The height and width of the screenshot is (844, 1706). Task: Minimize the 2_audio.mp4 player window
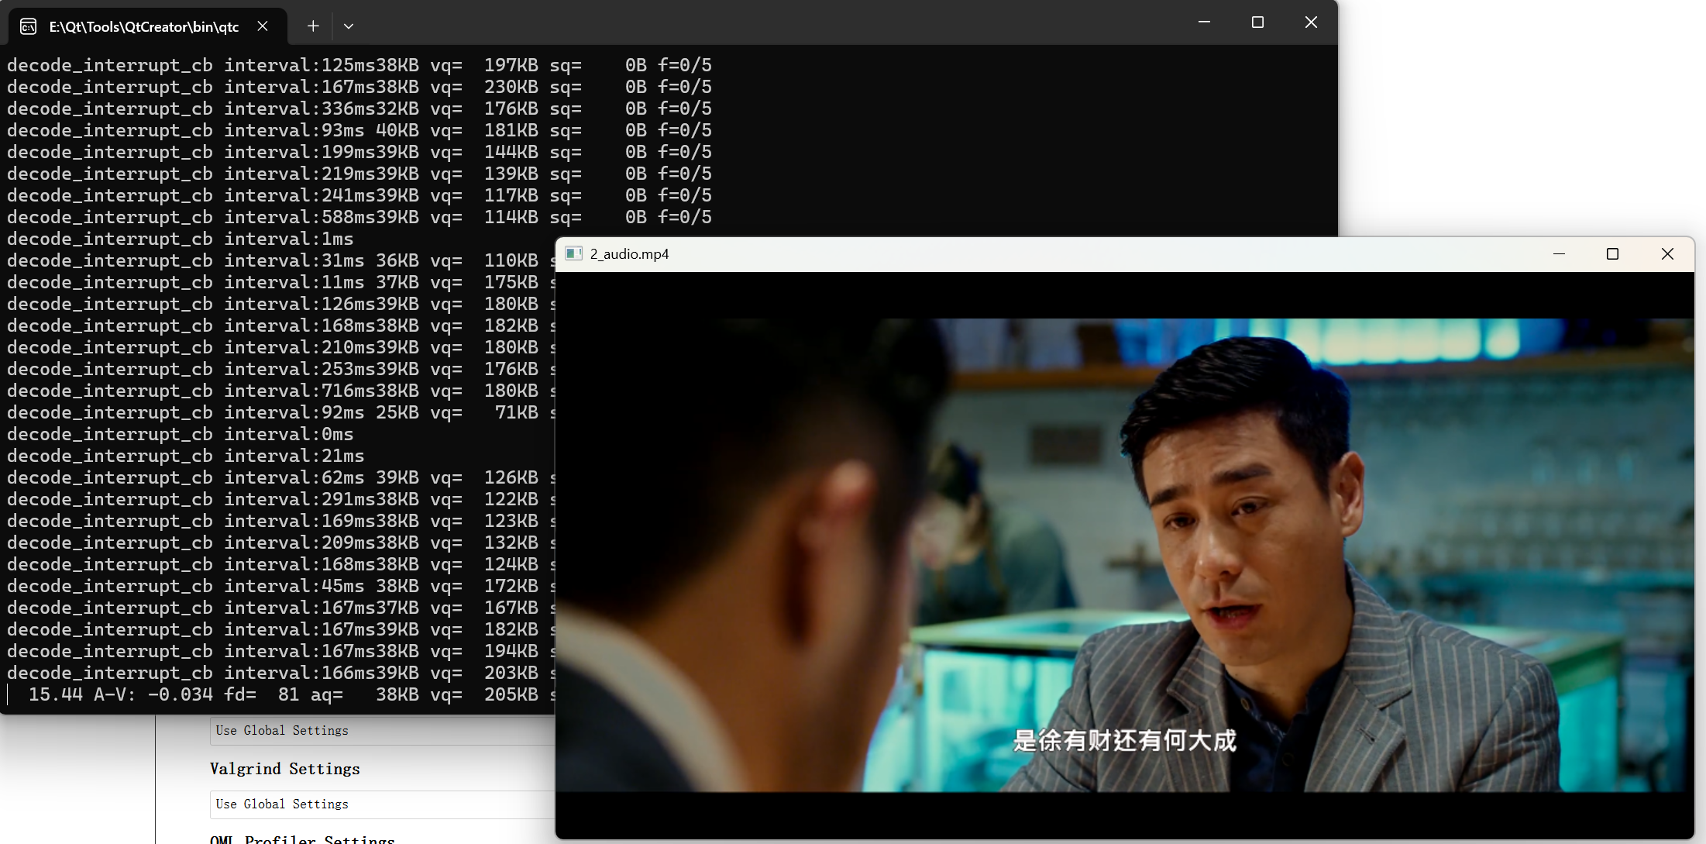[1559, 254]
